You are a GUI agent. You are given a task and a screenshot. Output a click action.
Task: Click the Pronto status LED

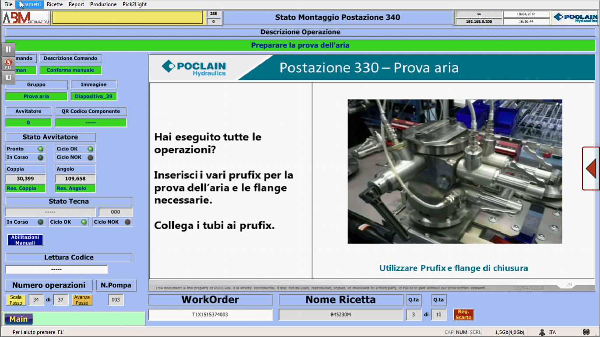coord(40,149)
